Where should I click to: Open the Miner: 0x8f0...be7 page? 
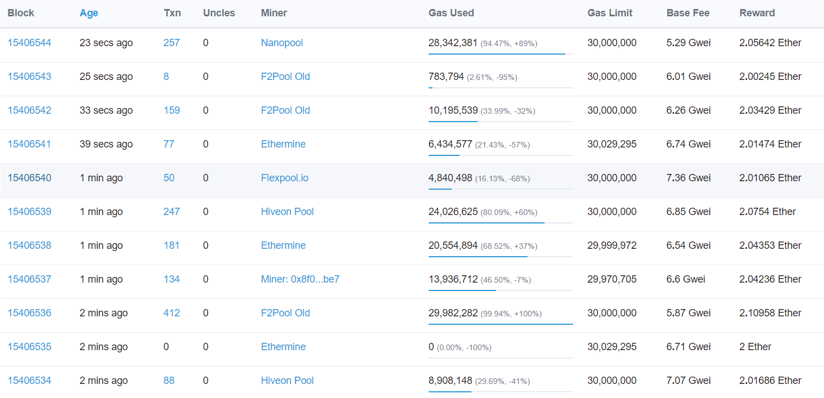(300, 279)
